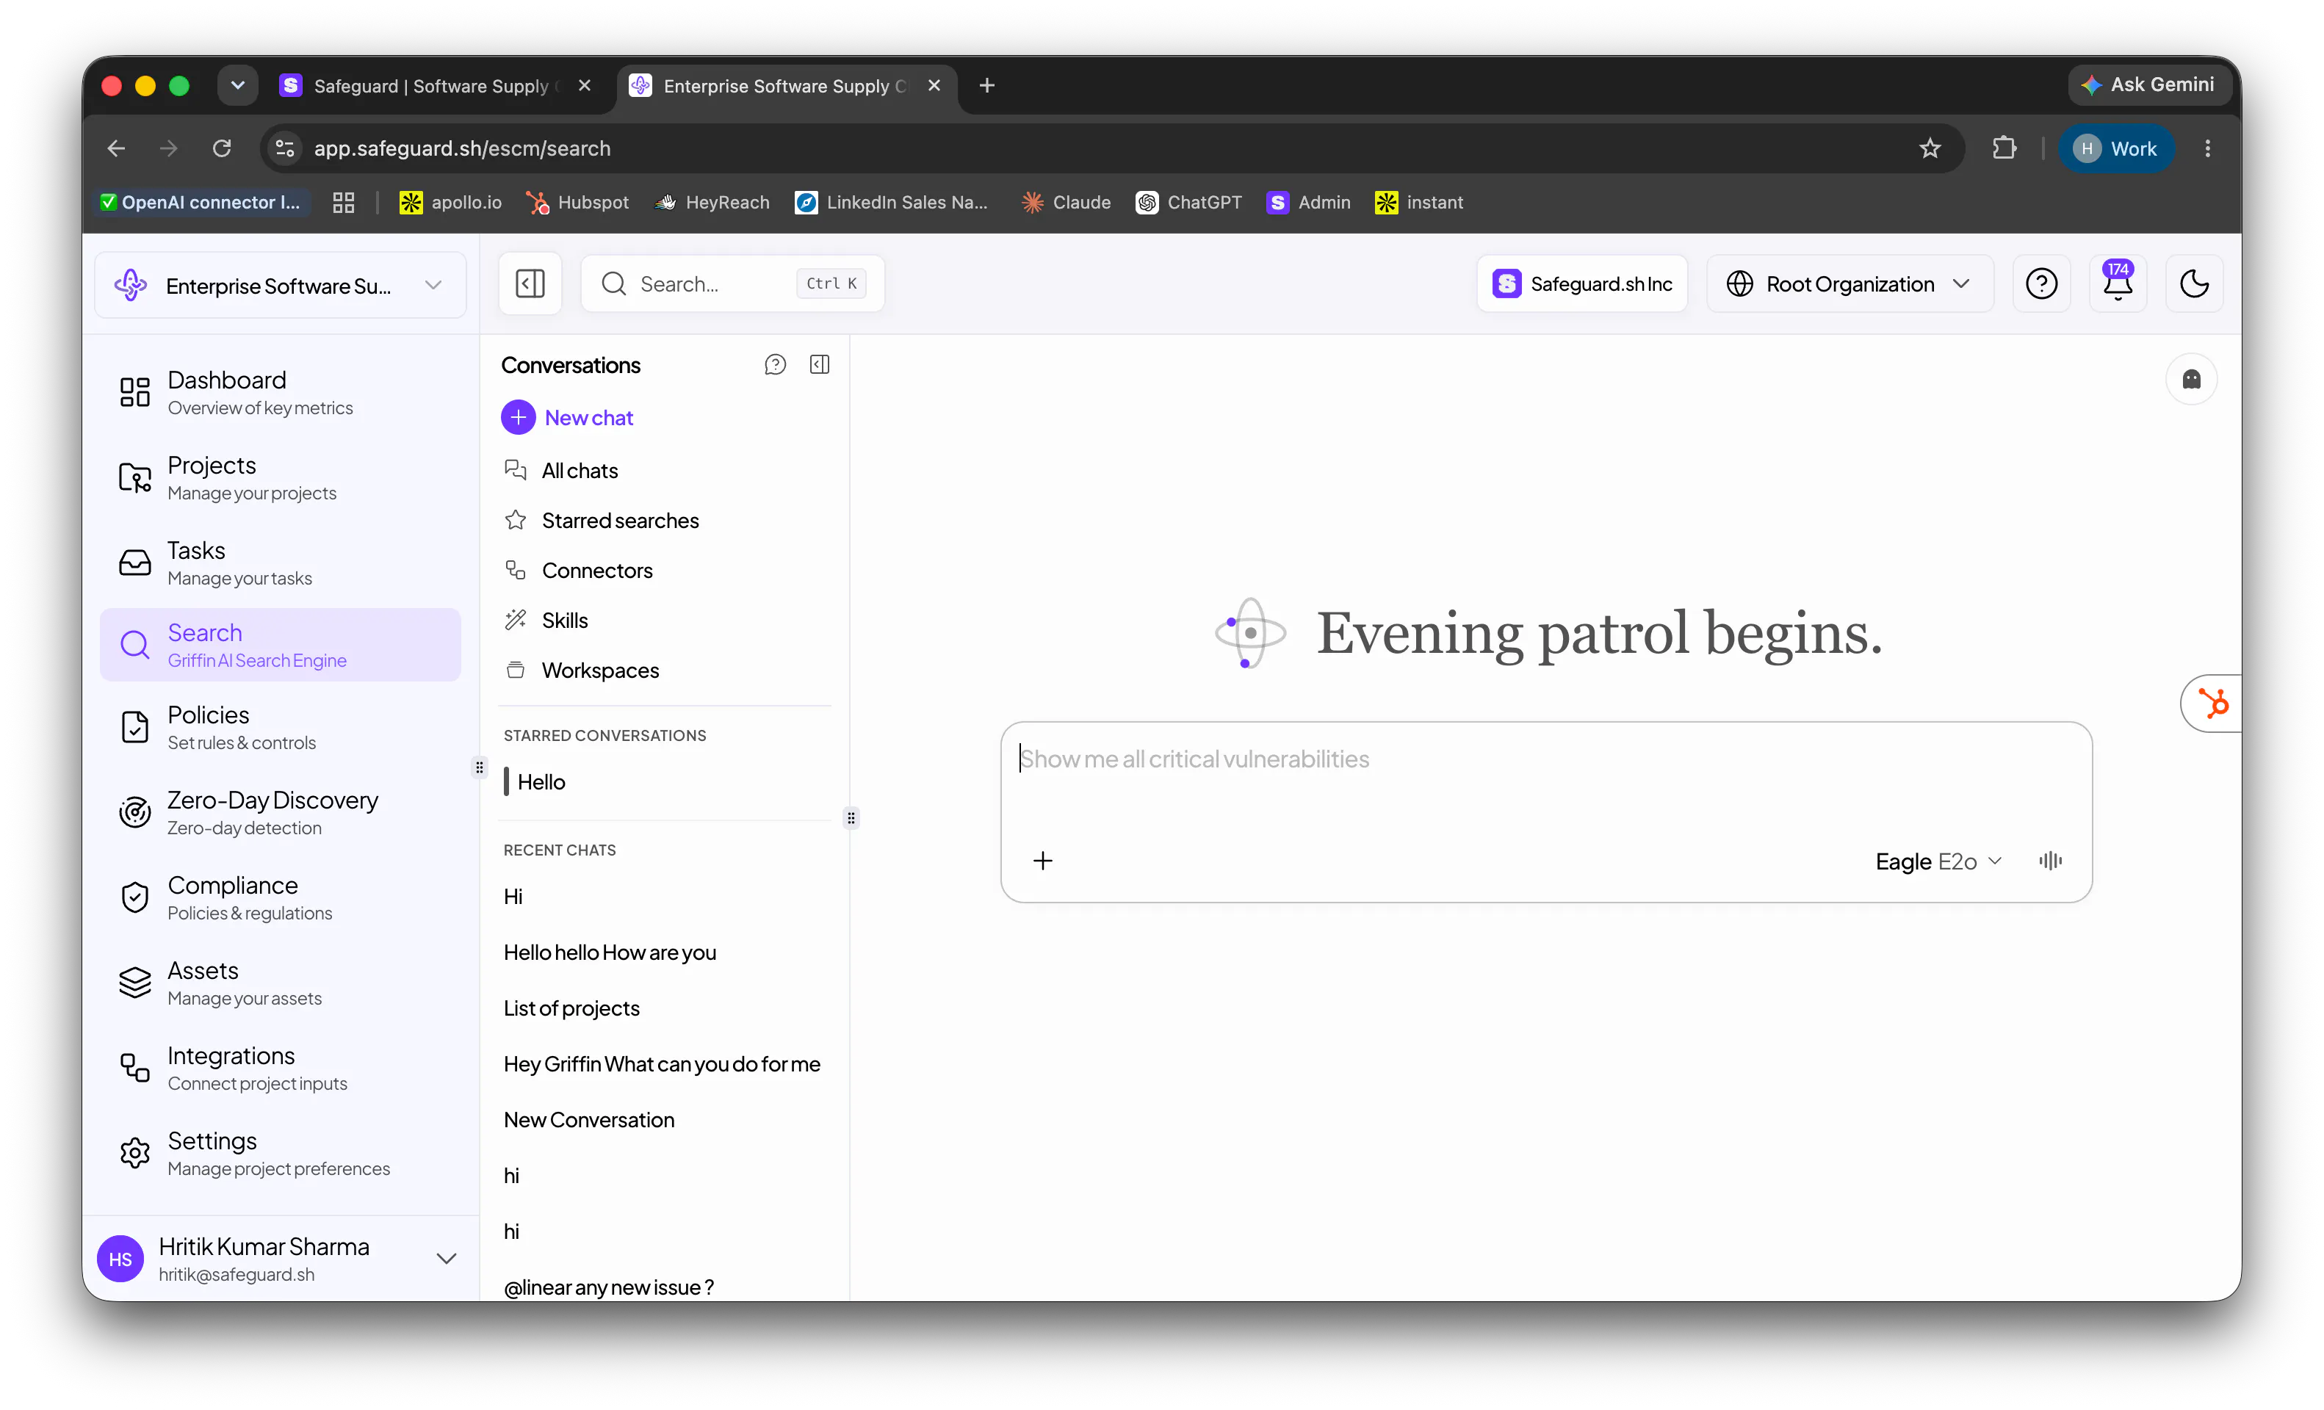Click the voice input waveform icon

[2049, 860]
